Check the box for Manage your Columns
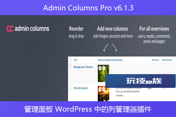The image size is (176, 117). click(x=70, y=67)
